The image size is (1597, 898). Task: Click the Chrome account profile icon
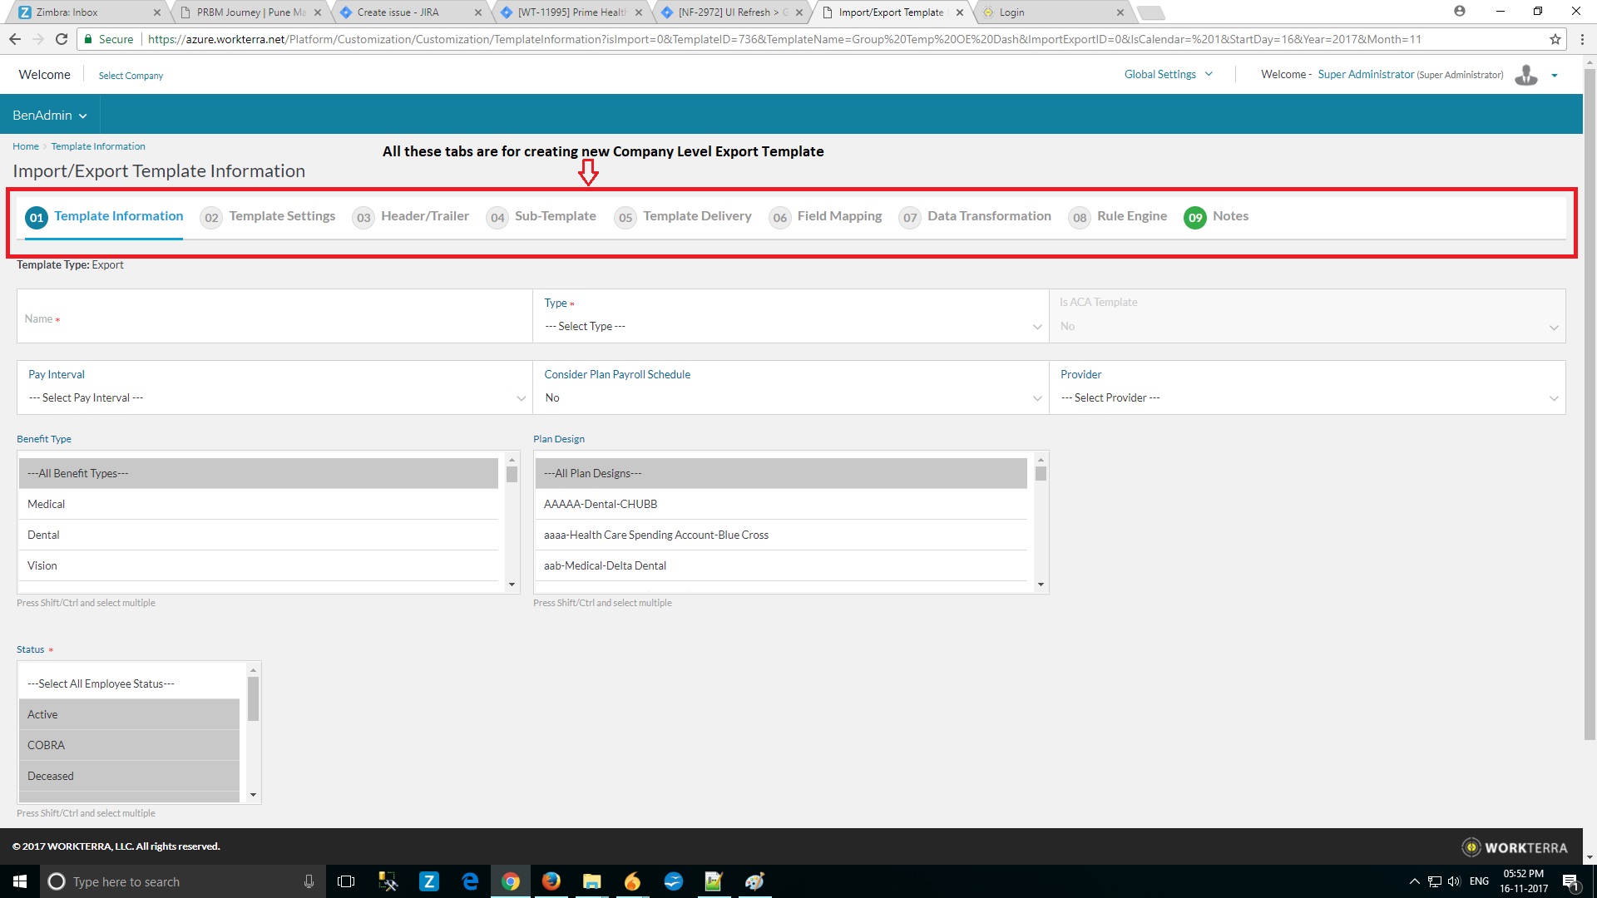coord(1459,12)
